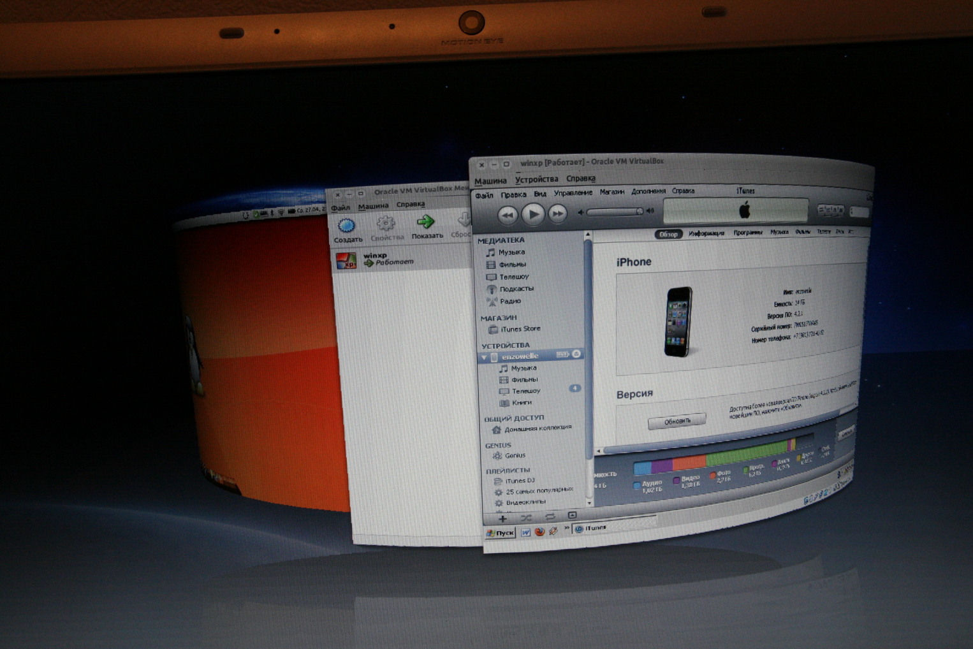Click the sidebar scrollbar up arrow
The width and height of the screenshot is (973, 649).
(x=588, y=235)
